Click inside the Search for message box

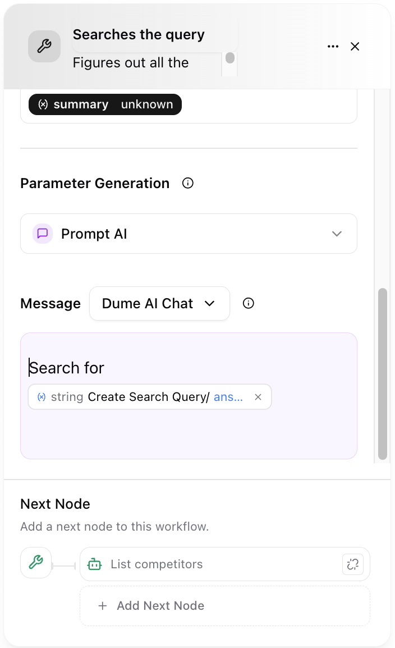(168, 368)
